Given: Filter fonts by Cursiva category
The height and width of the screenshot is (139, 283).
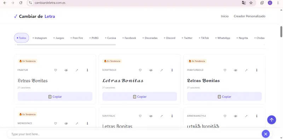Looking at the screenshot, I should 110,38.
